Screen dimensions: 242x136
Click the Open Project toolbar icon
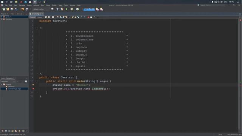(12, 9)
